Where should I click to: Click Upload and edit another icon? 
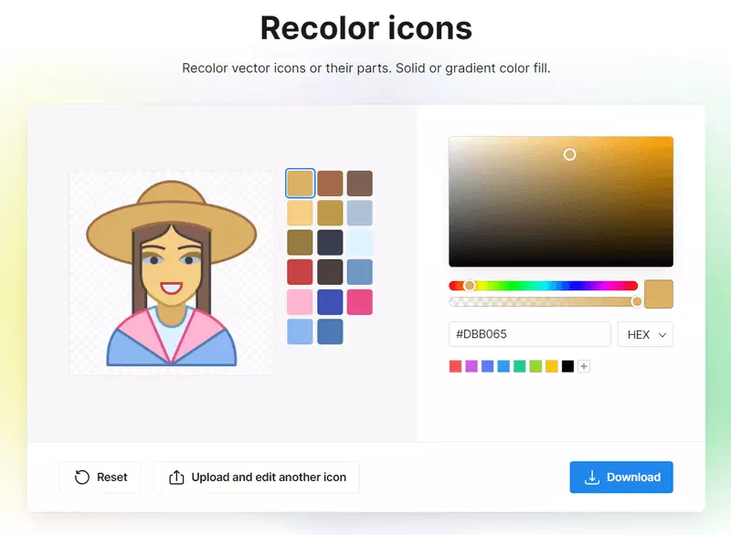257,477
